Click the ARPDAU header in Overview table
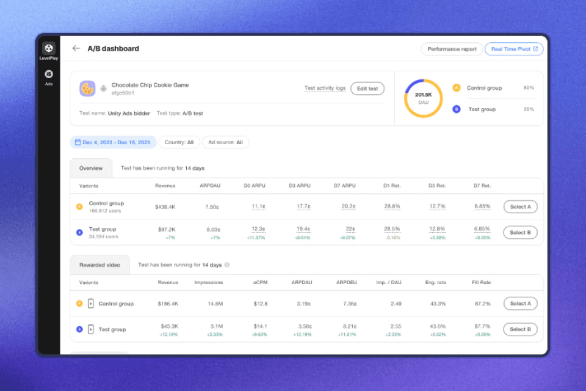The height and width of the screenshot is (391, 586). 210,186
